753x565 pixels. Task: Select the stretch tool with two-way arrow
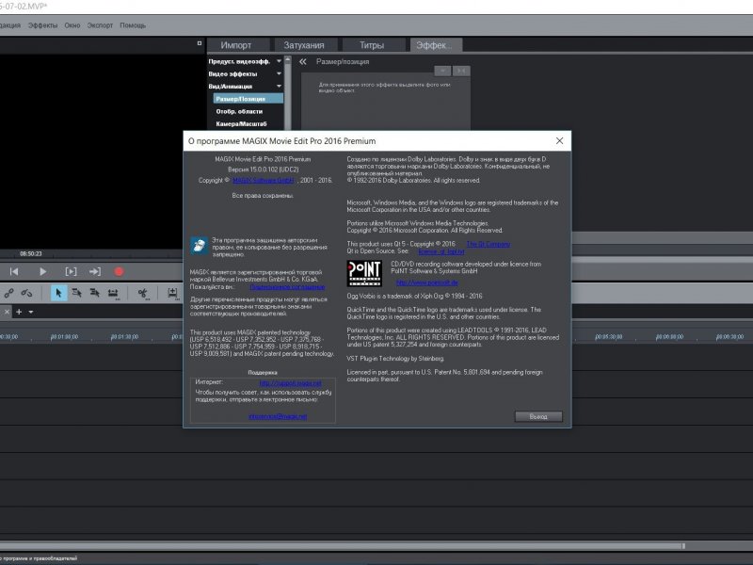click(x=113, y=293)
